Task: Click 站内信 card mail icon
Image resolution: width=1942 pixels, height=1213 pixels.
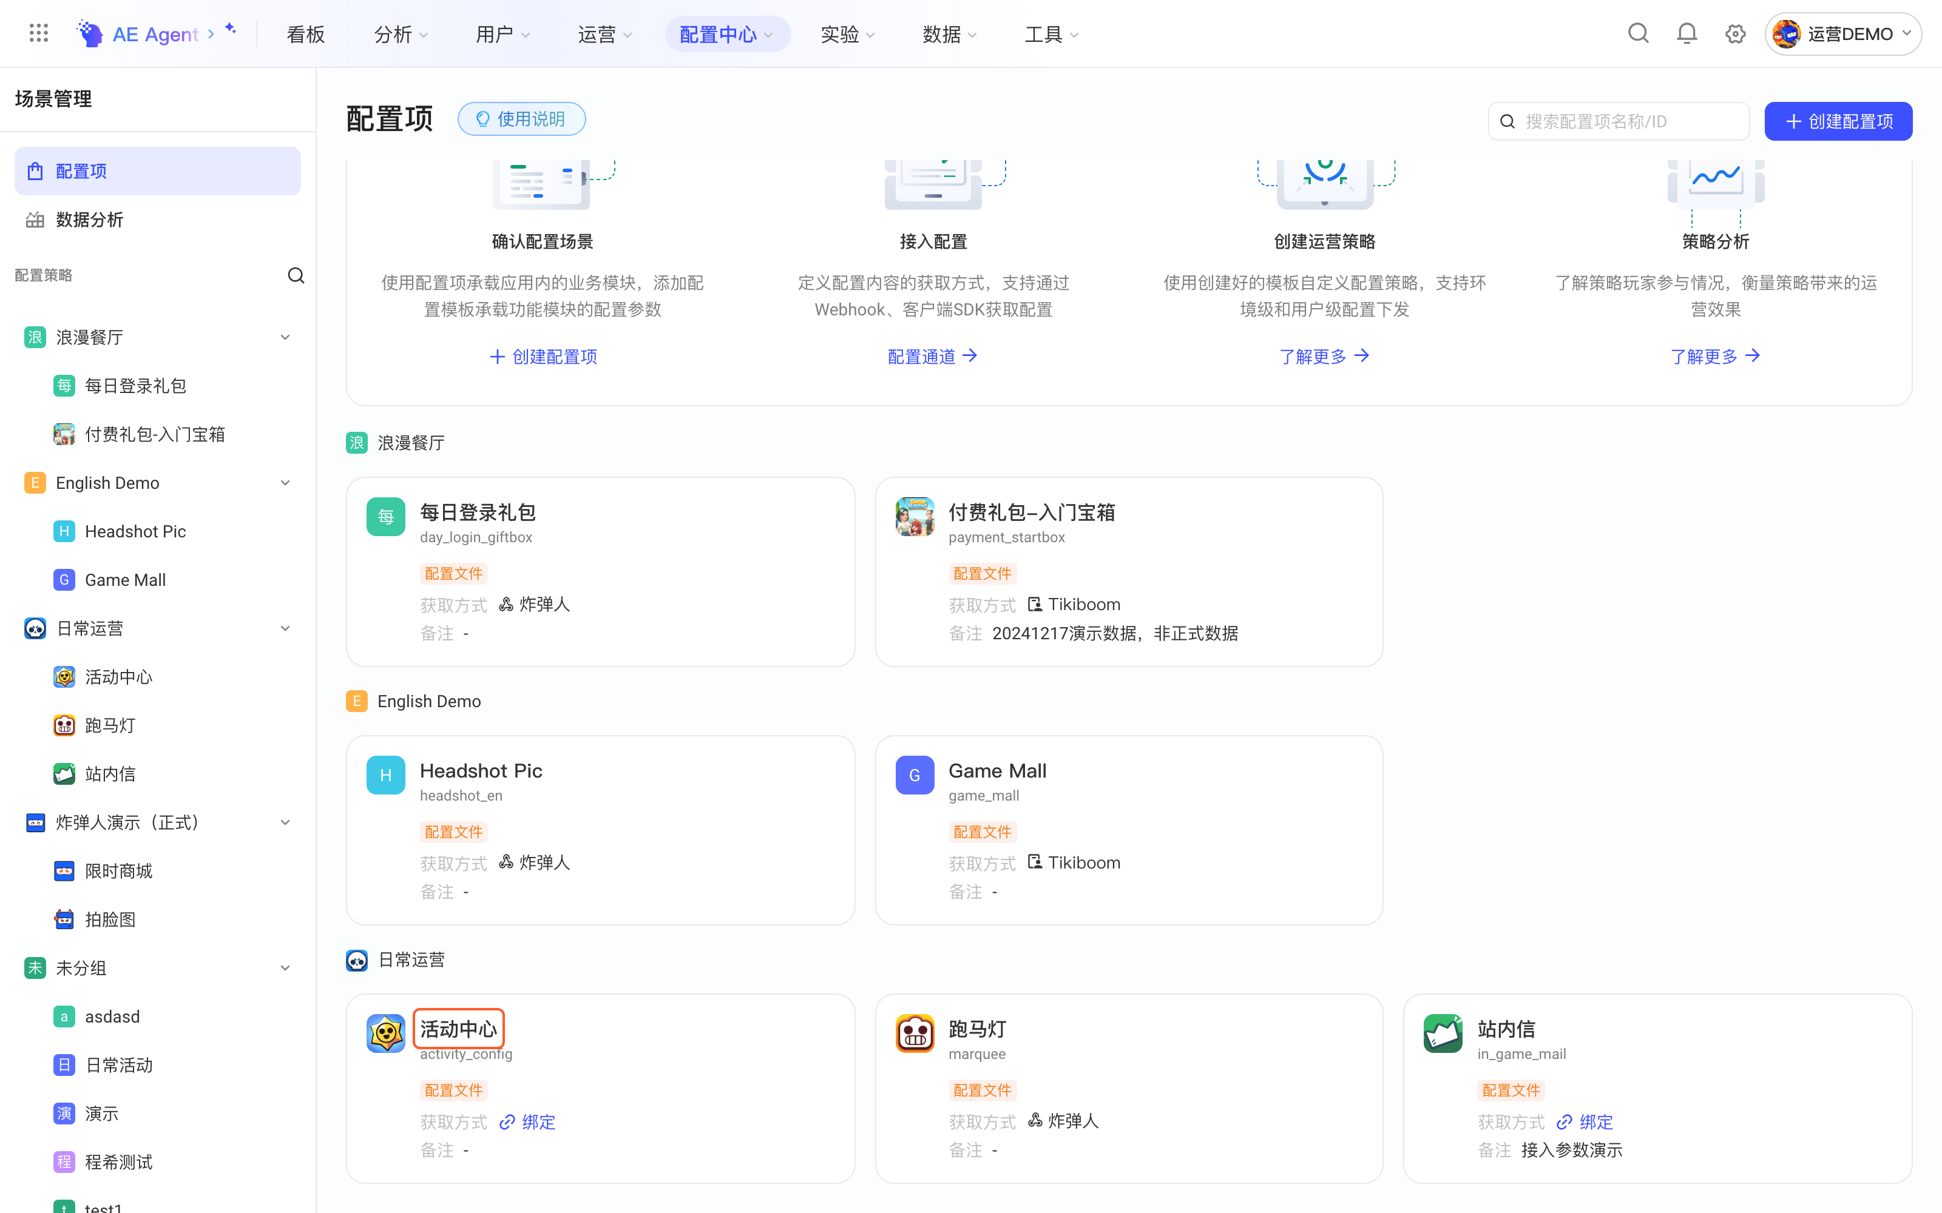Action: (1443, 1033)
